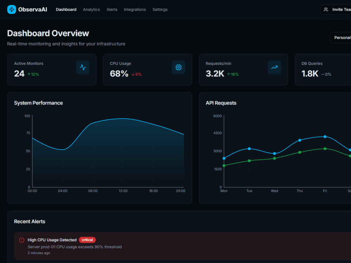Screen dimensions: 351x263
Task: Open the Integrations tab
Action: 135,9
